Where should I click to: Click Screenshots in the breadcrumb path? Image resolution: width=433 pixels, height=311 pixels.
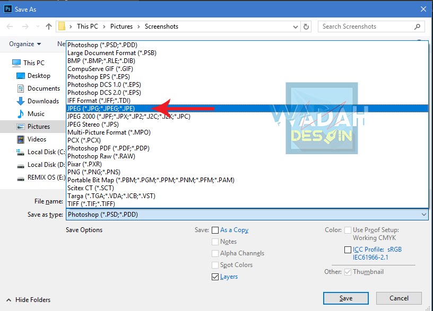(164, 26)
